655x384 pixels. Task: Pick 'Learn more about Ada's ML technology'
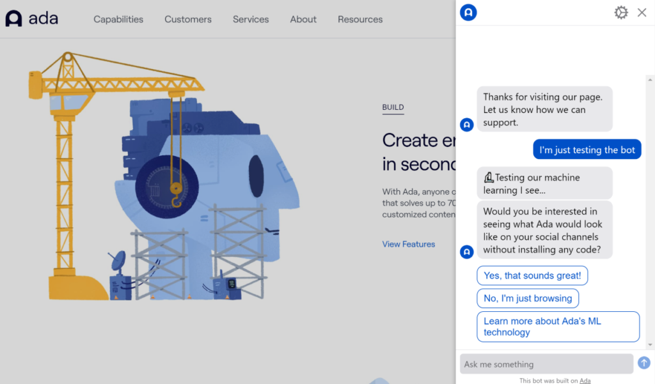coord(558,326)
